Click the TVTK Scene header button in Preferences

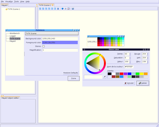[52, 34]
